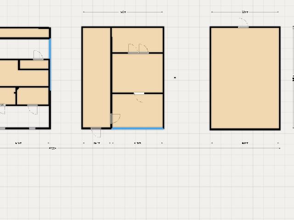The height and width of the screenshot is (220, 294).
Task: Select the overall width dimension label at the bottom
Action: tap(52, 148)
